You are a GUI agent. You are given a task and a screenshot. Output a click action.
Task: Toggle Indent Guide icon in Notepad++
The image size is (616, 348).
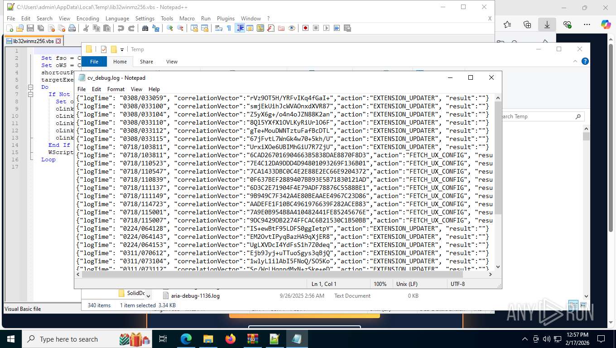[x=240, y=28]
